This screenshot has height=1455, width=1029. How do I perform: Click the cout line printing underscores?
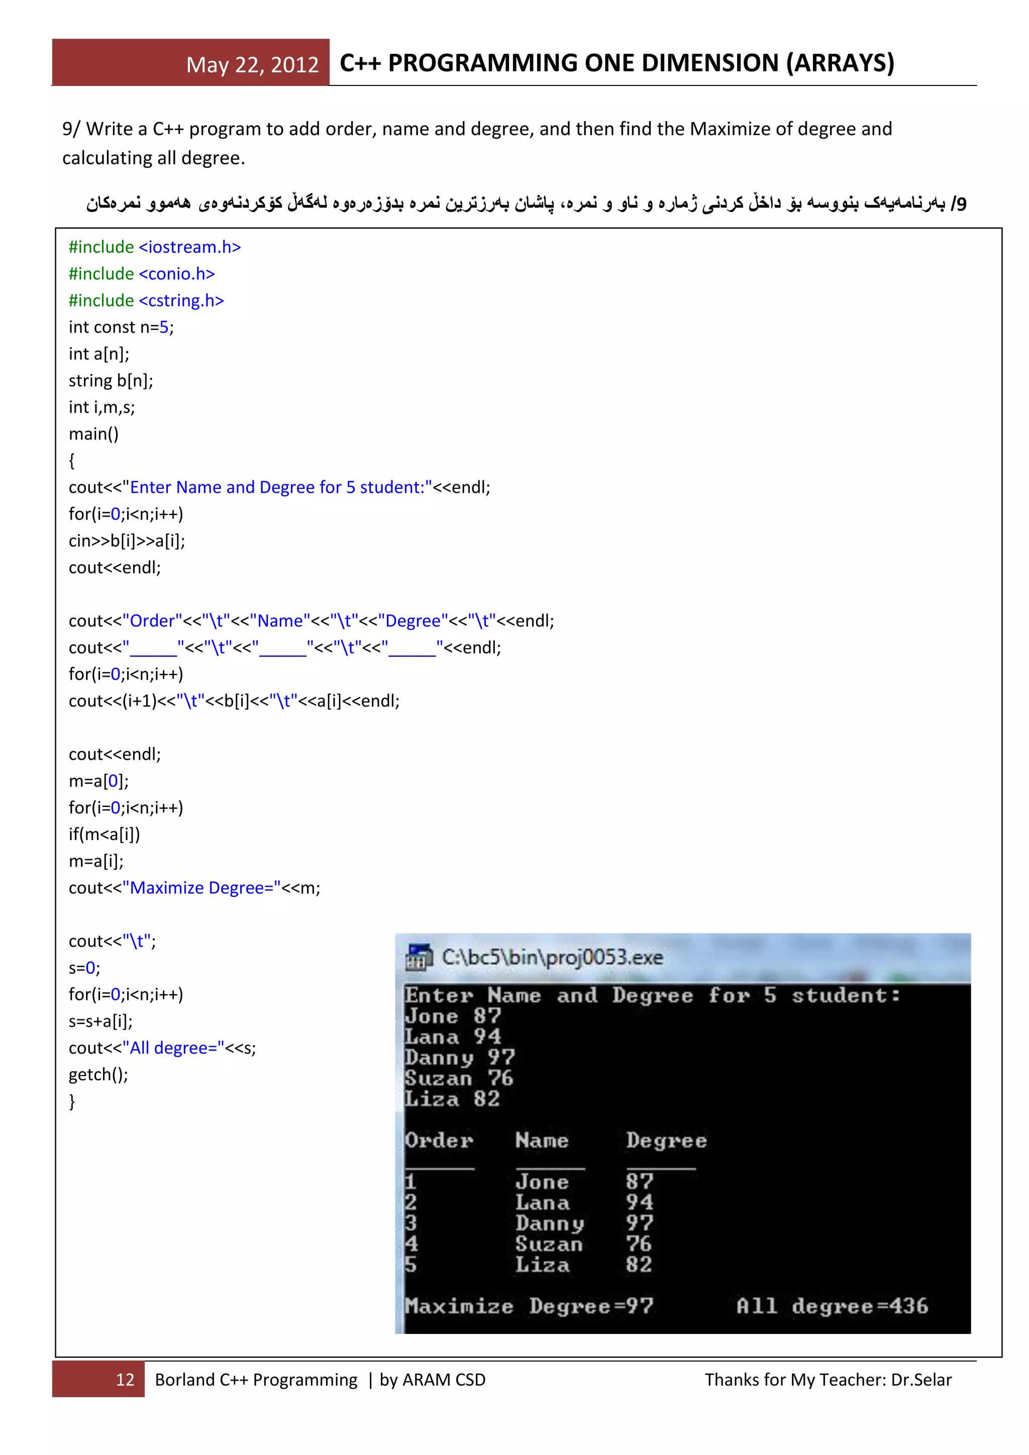click(284, 648)
